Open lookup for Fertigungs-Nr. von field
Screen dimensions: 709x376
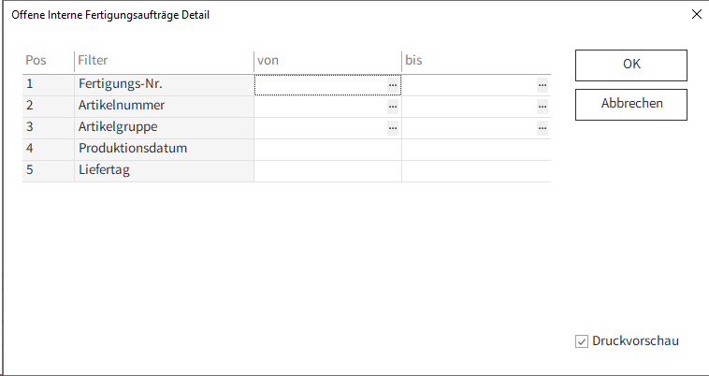pyautogui.click(x=393, y=85)
